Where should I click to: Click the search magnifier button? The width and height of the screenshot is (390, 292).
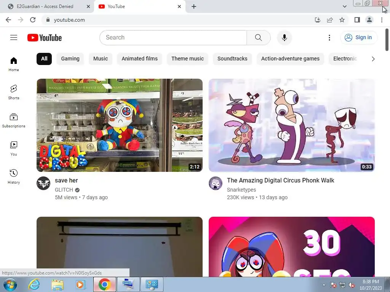tap(259, 38)
